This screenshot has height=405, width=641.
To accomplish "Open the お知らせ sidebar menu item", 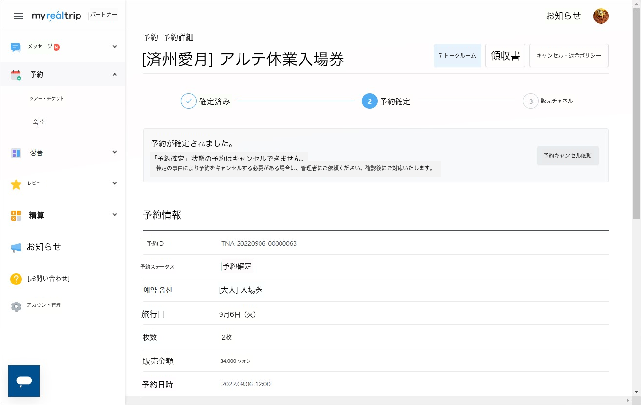I will pyautogui.click(x=44, y=247).
